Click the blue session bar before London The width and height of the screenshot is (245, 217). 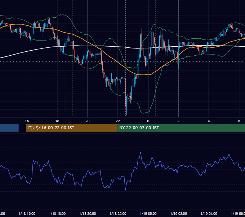coord(9,128)
